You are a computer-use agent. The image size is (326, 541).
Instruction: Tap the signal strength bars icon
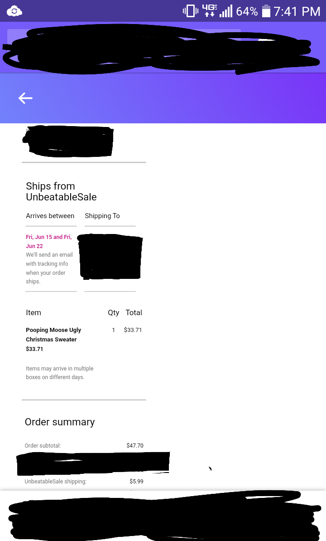point(226,11)
